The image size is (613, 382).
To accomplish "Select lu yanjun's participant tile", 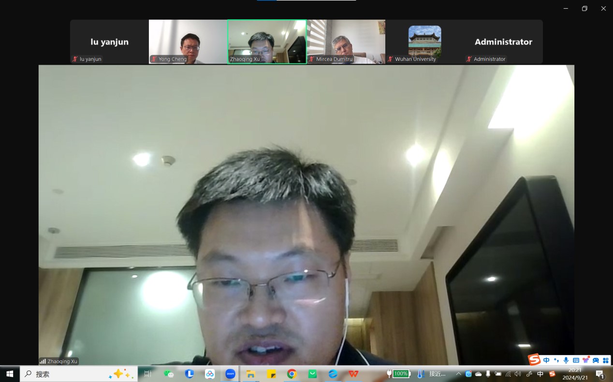I will point(109,42).
